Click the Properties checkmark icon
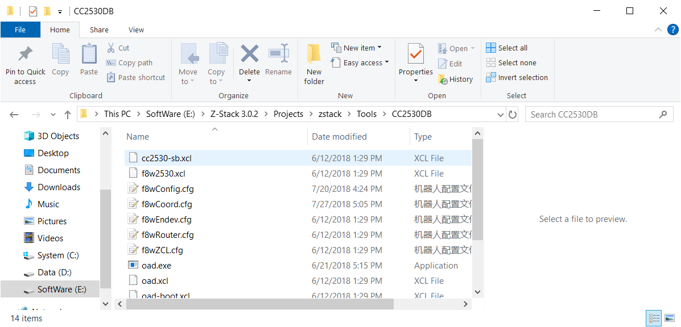The image size is (681, 327). 416,54
